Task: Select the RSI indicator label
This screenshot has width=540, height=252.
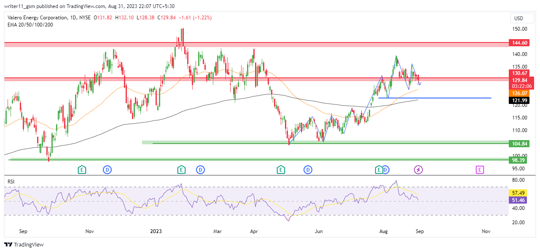Action: (x=11, y=181)
